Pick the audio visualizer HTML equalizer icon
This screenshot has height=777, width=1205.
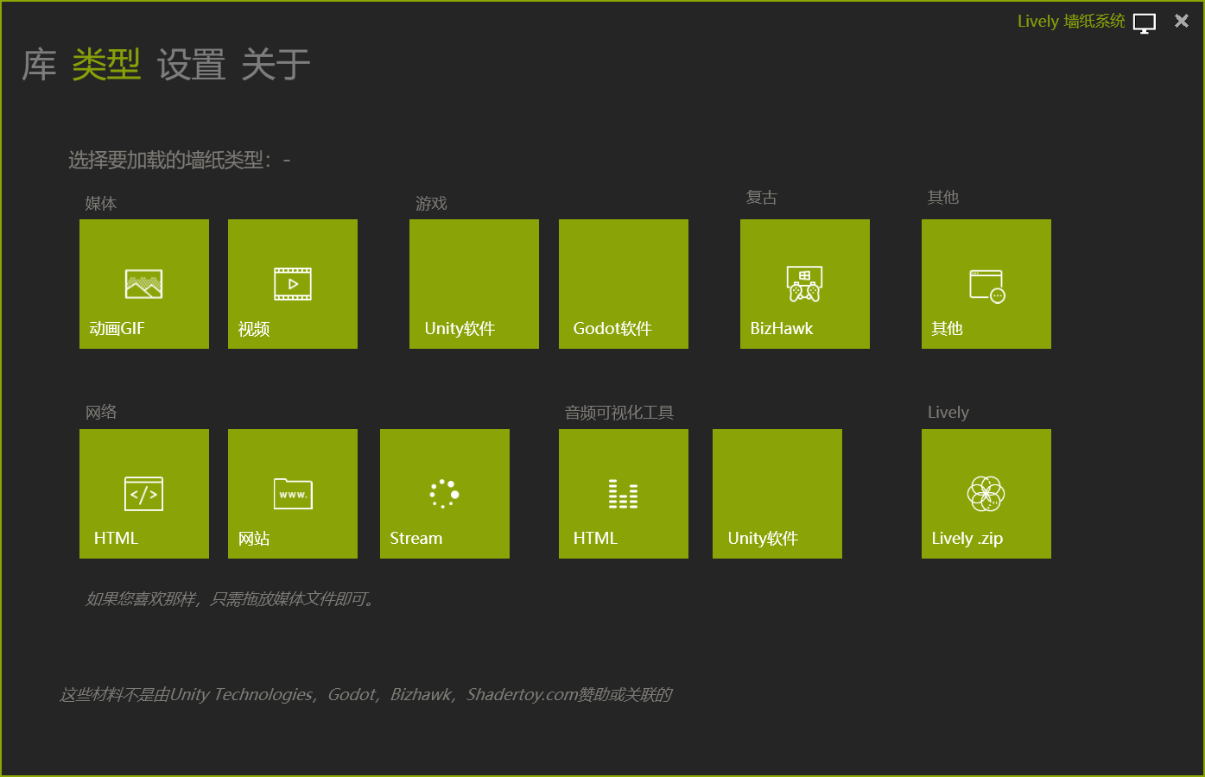coord(623,494)
